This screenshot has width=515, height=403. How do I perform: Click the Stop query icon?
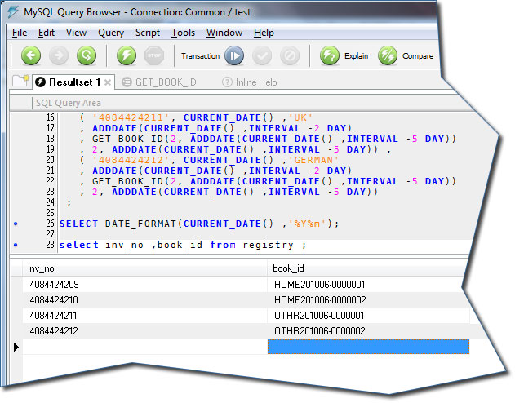(153, 56)
